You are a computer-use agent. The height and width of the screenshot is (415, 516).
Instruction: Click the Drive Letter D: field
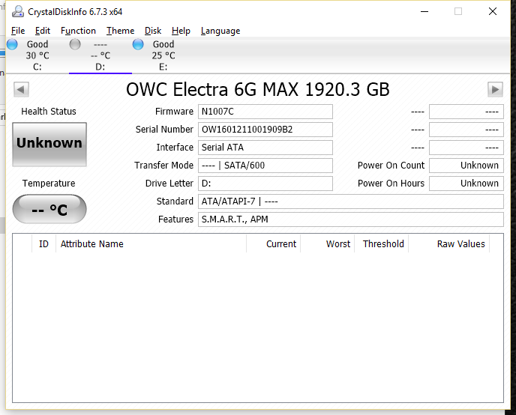point(265,184)
